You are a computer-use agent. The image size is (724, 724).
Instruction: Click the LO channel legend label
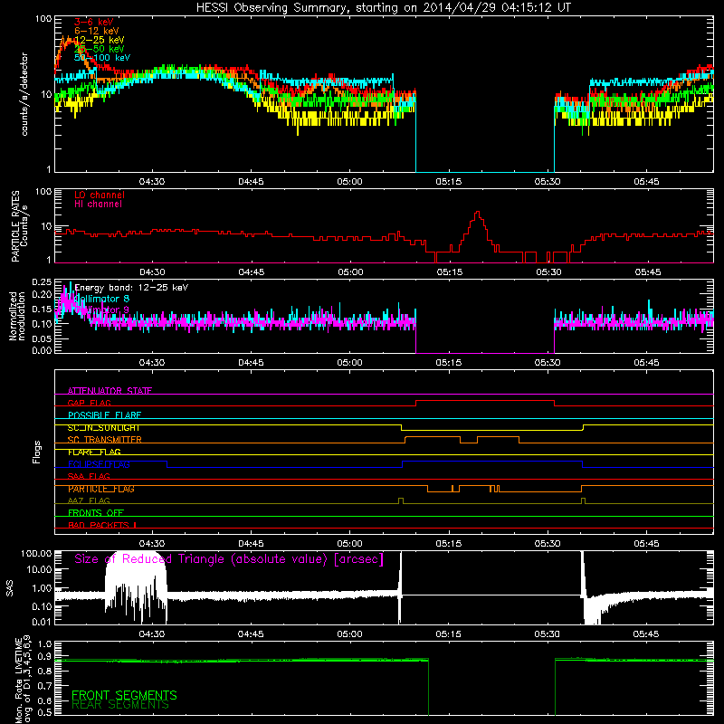click(100, 195)
